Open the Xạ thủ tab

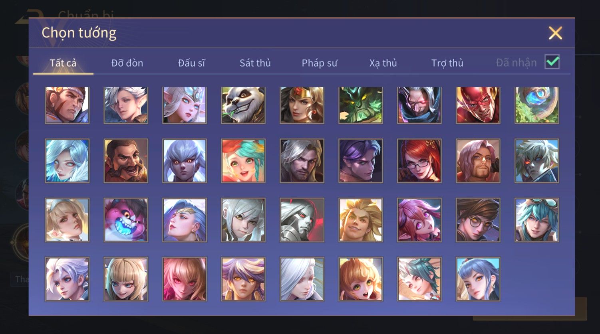click(x=383, y=63)
